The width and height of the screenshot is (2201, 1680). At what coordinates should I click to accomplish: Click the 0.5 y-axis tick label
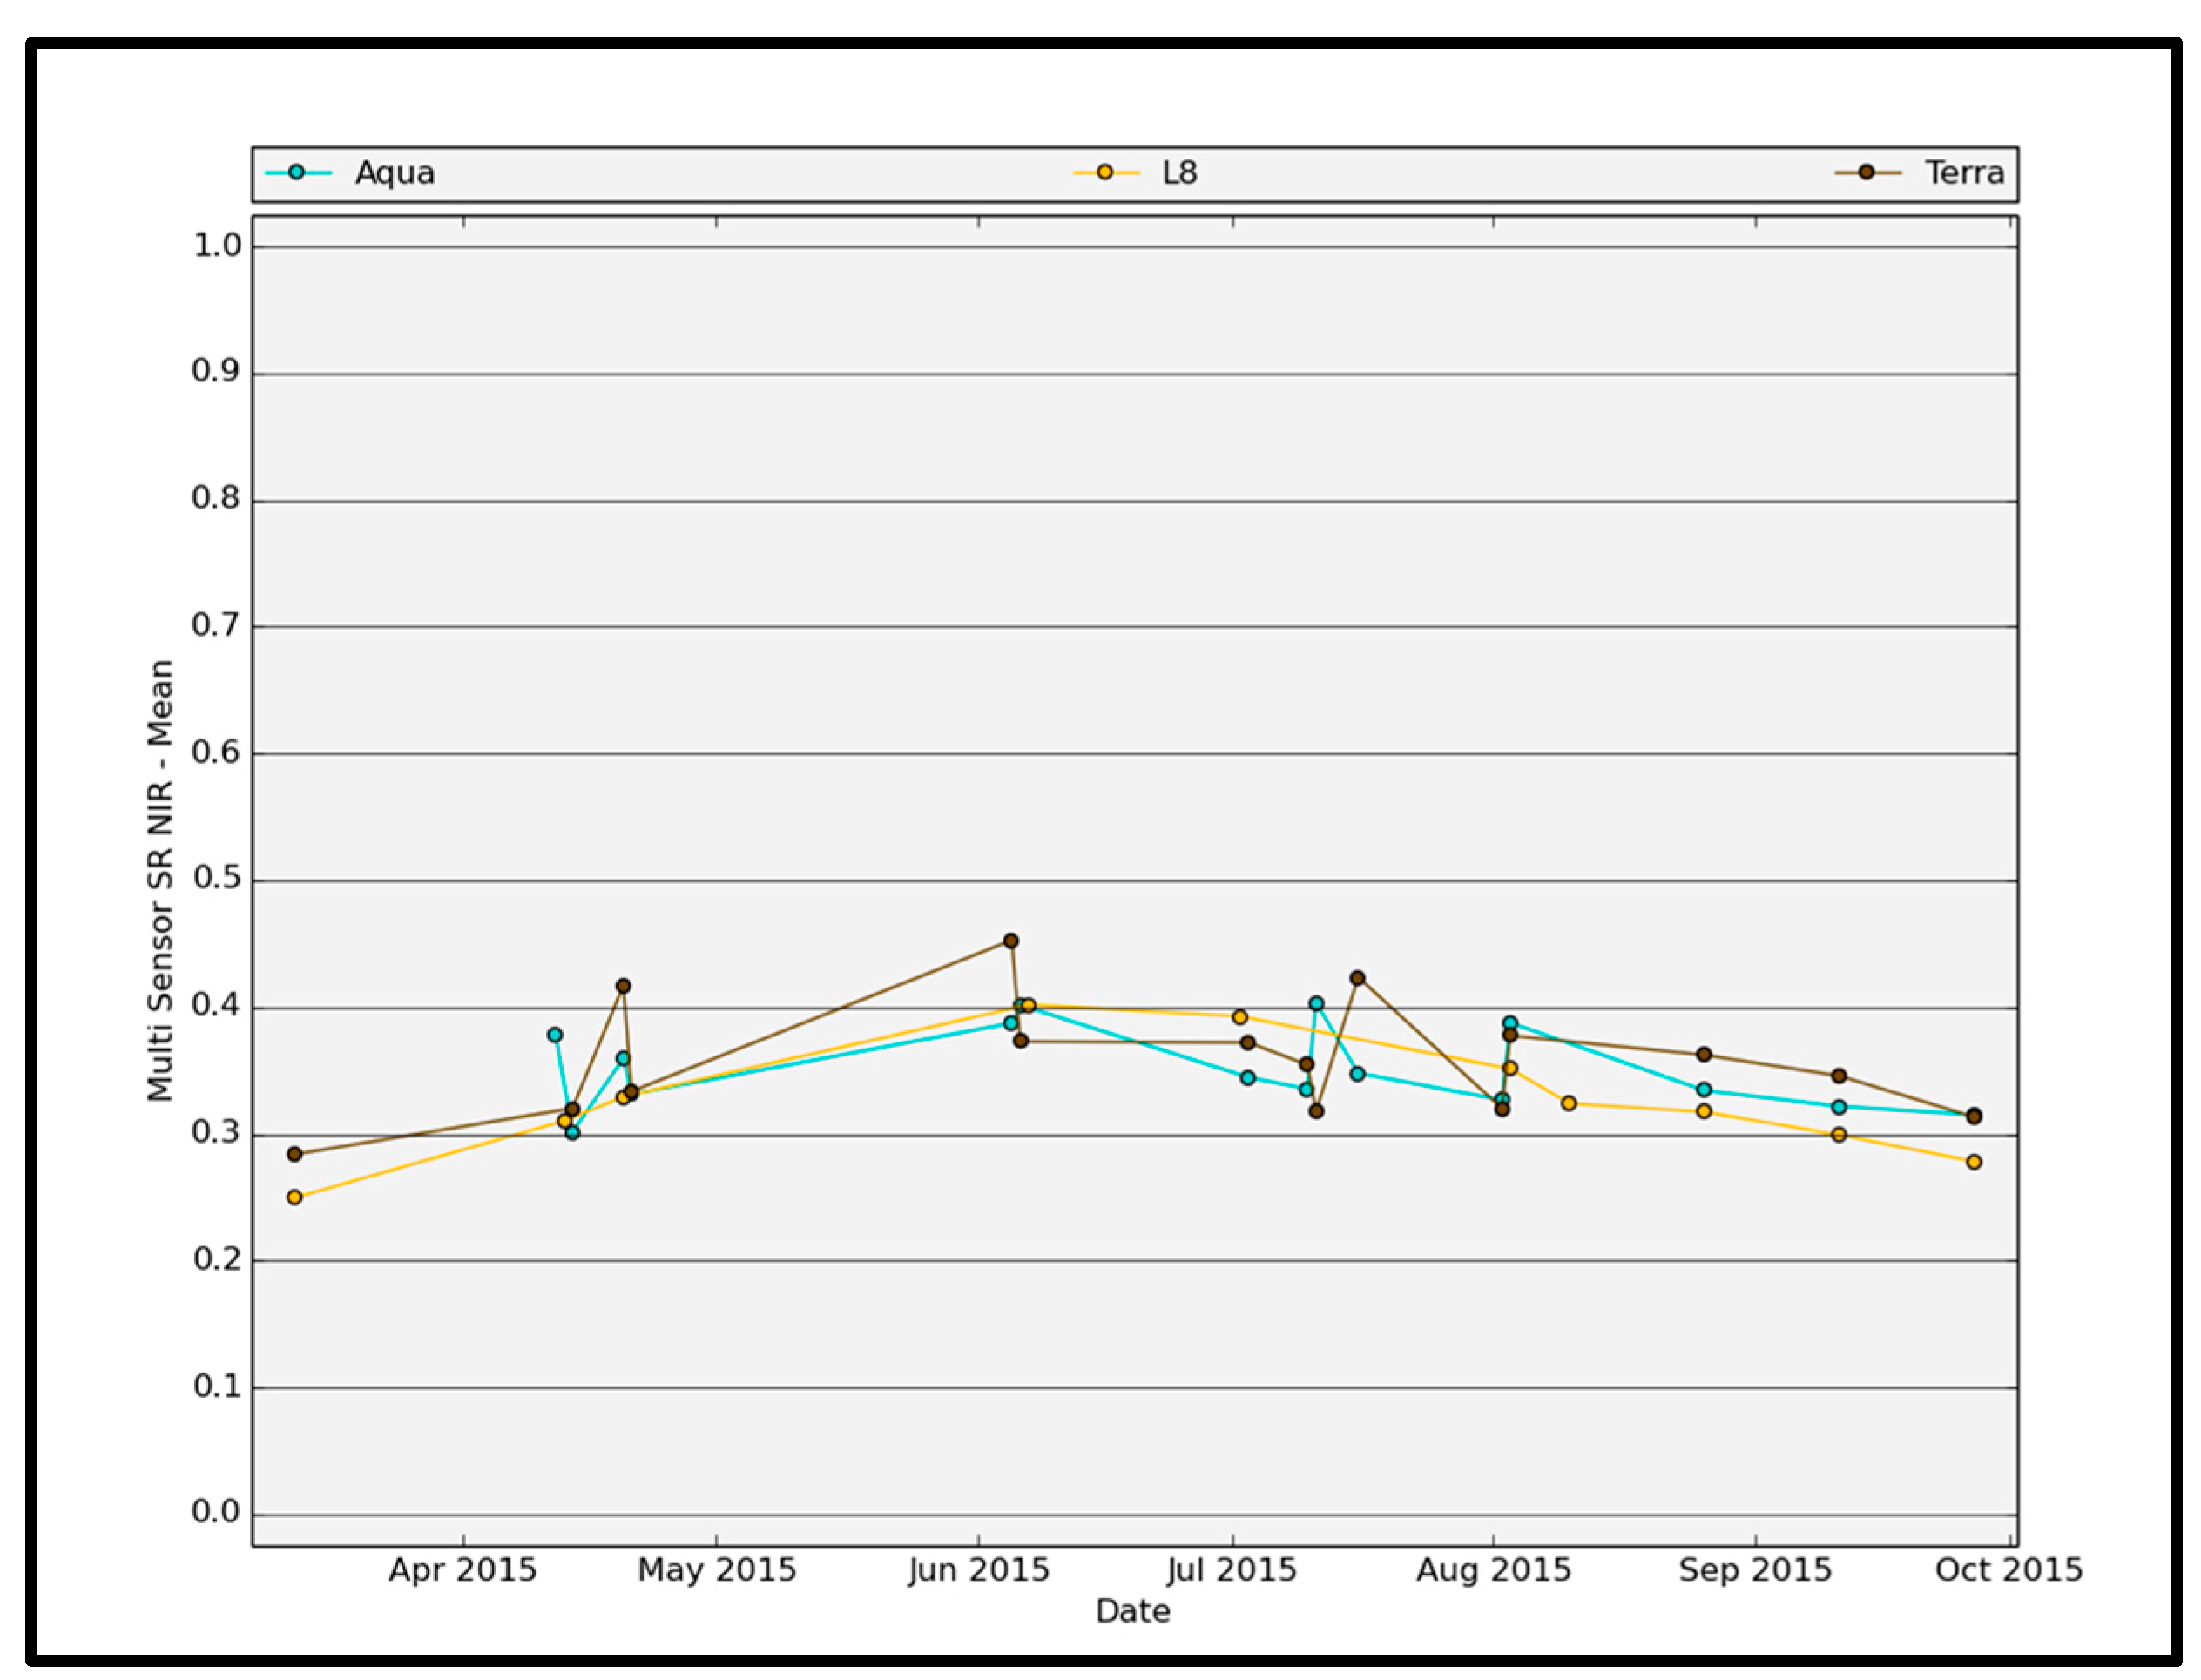217,879
